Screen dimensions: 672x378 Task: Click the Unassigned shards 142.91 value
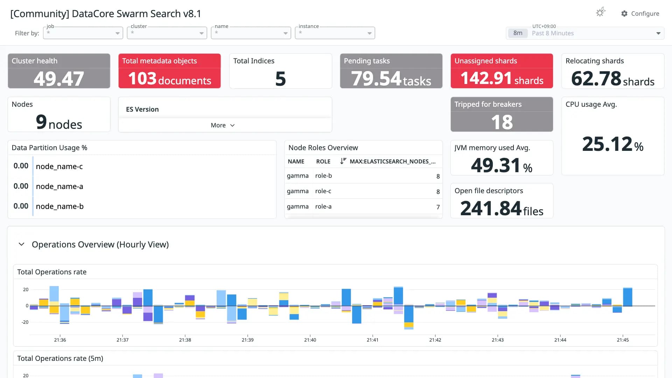click(x=502, y=78)
